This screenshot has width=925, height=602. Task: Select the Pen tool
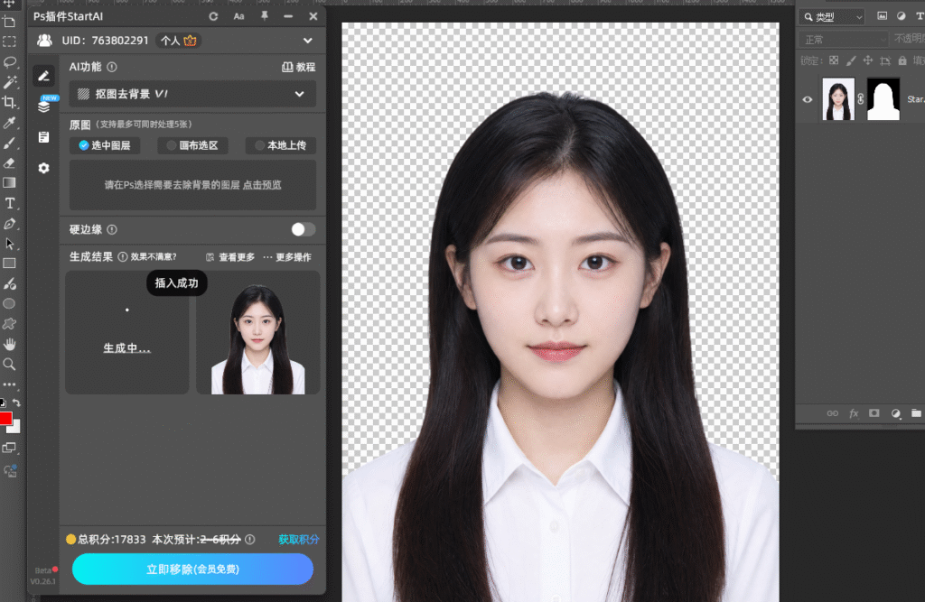(9, 224)
